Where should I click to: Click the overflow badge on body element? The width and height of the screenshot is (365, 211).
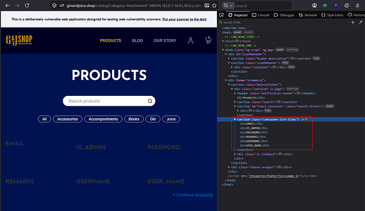[x=292, y=50]
